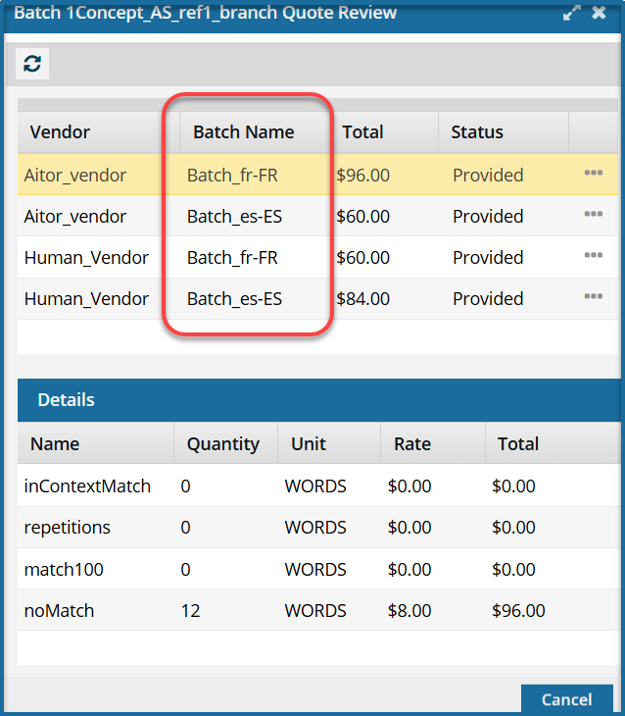This screenshot has width=625, height=716.
Task: Click the Total column header in vendor table
Action: pyautogui.click(x=362, y=131)
